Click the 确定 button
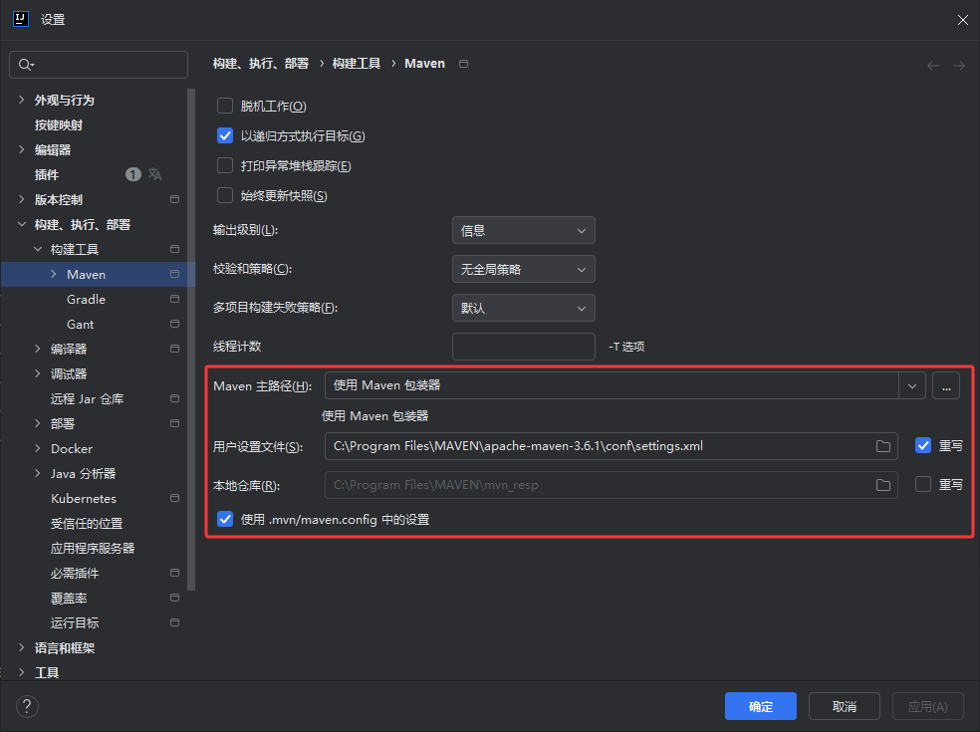Viewport: 980px width, 732px height. (x=760, y=706)
